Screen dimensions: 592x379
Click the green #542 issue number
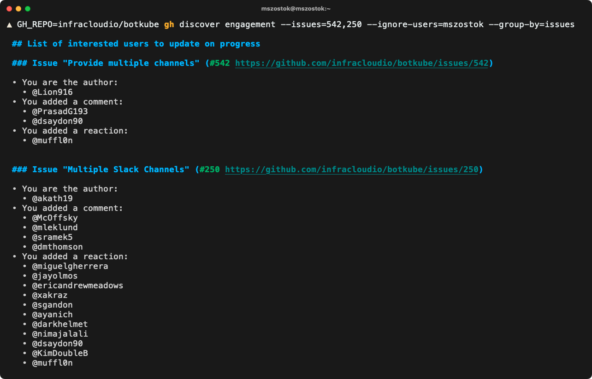[219, 63]
